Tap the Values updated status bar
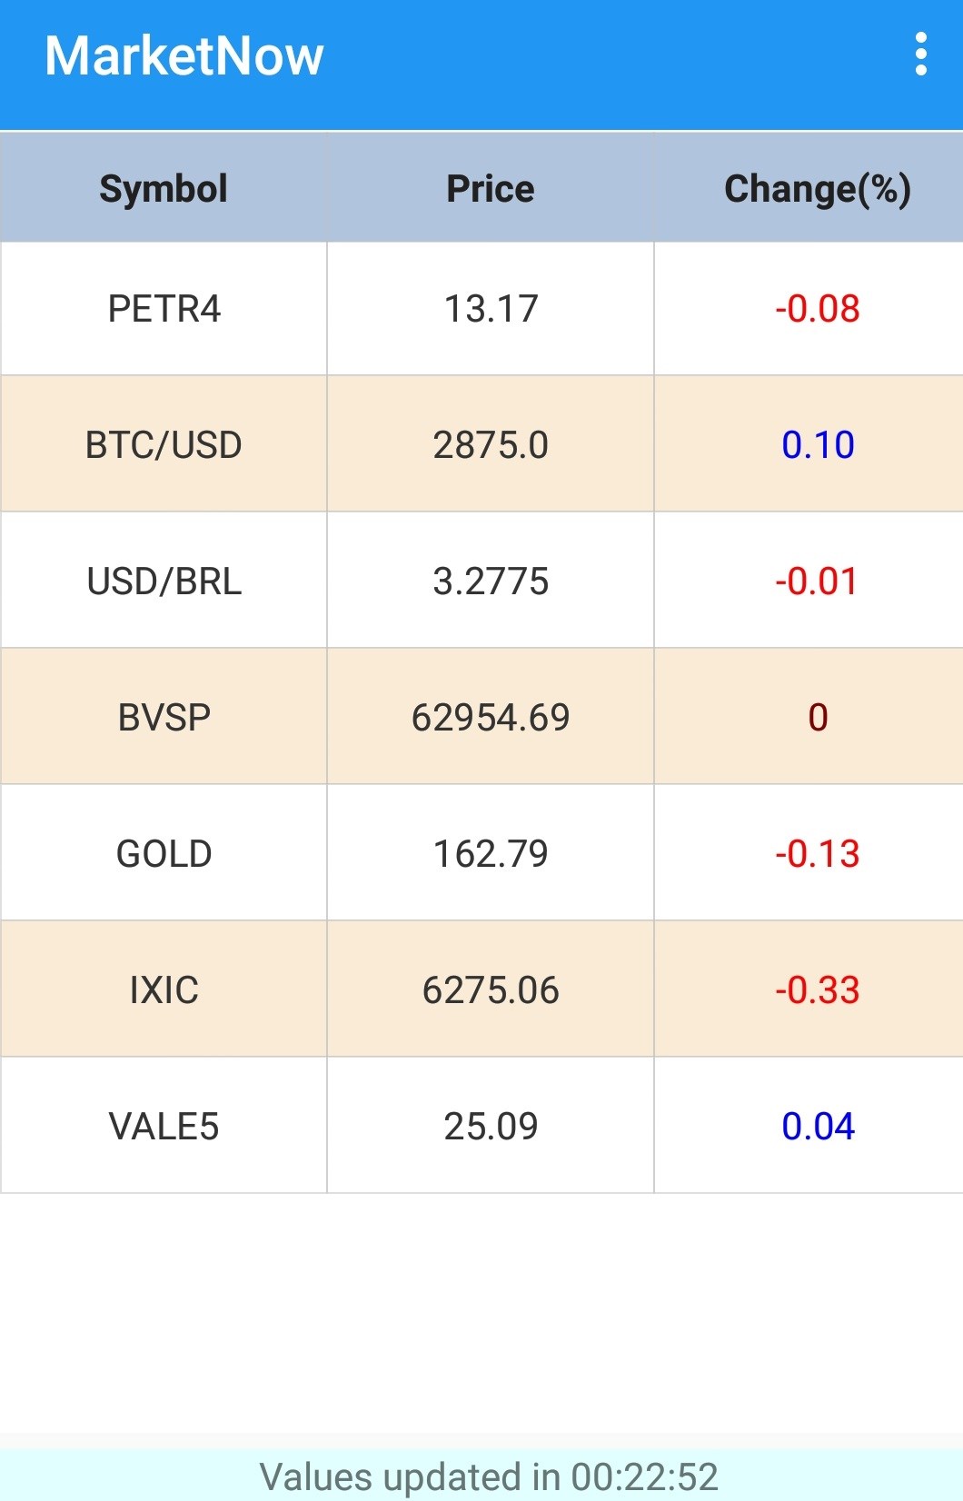 pos(489,1476)
